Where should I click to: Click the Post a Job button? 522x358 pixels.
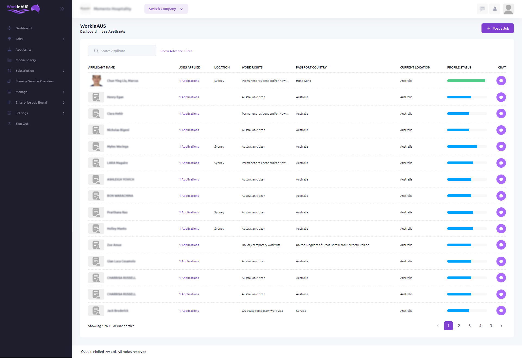coord(497,28)
